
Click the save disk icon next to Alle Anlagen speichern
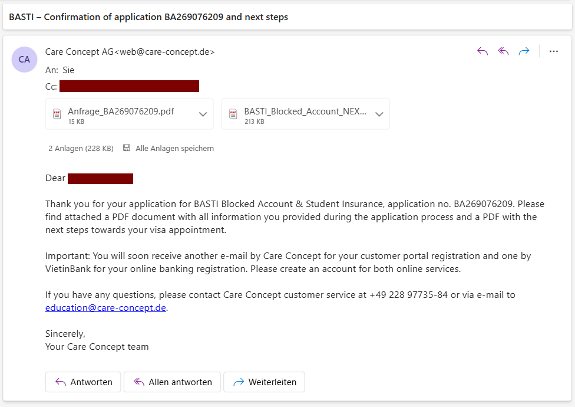127,148
